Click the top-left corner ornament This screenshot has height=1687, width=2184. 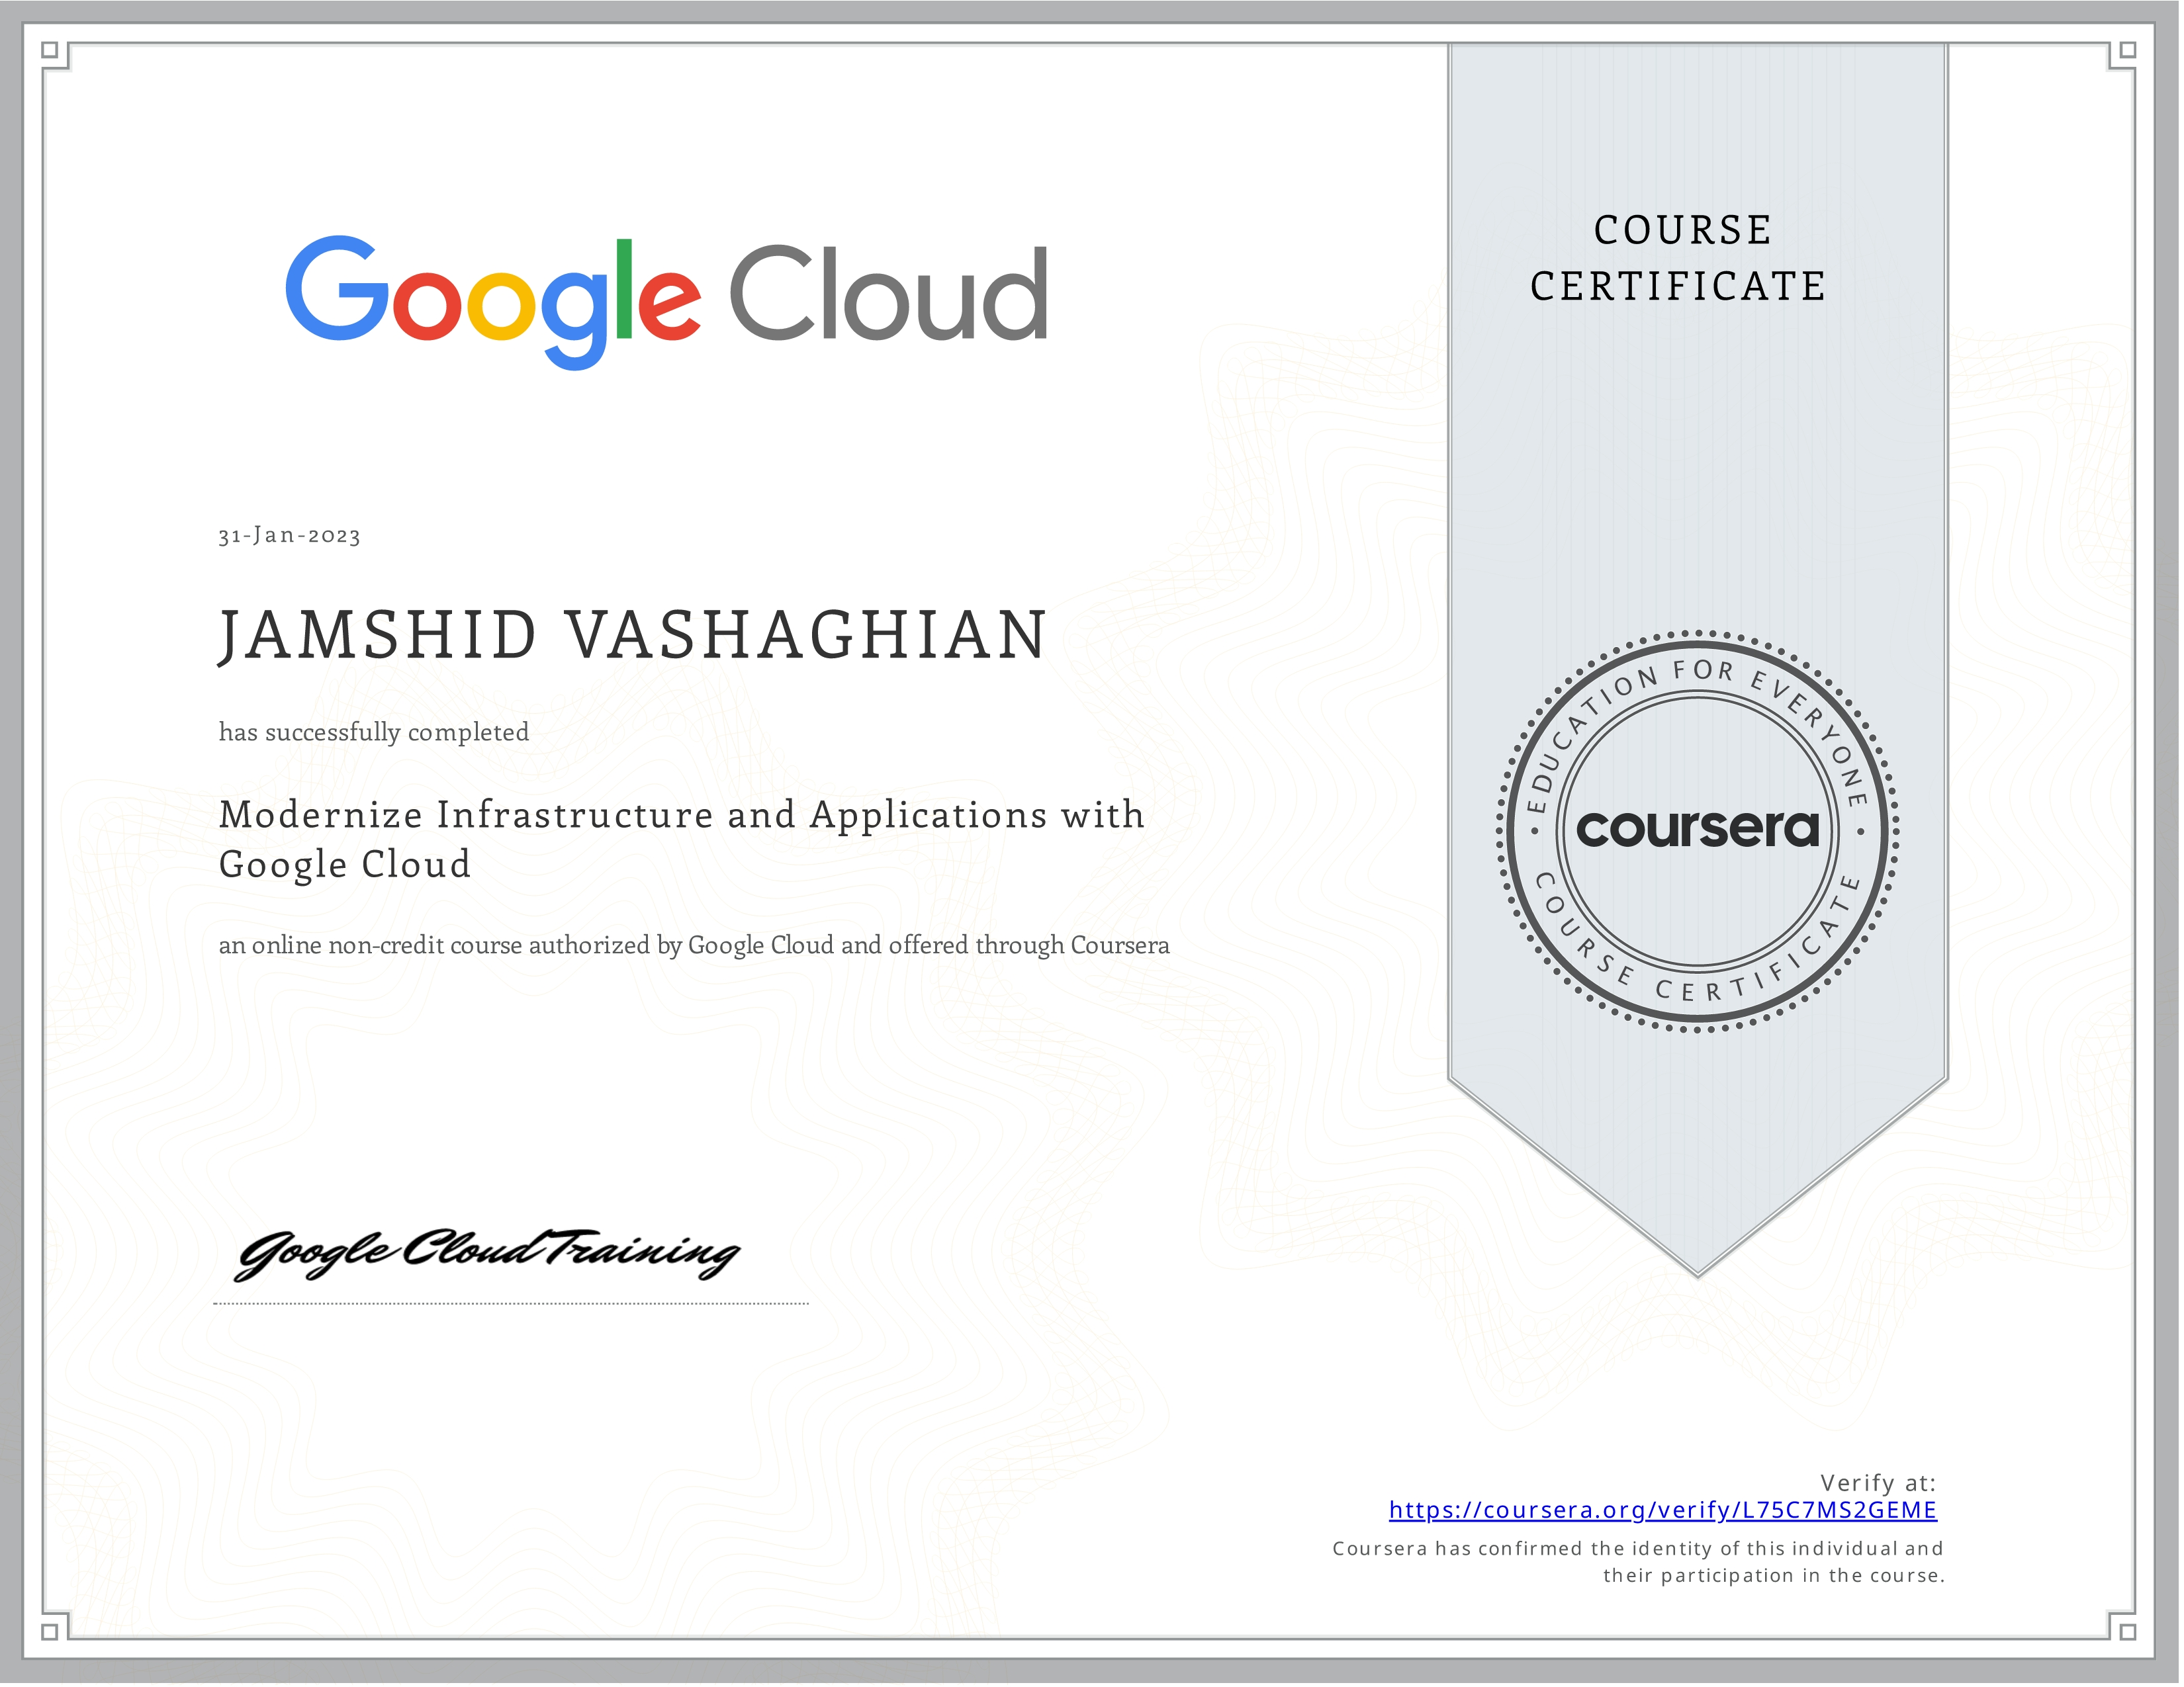tap(51, 50)
